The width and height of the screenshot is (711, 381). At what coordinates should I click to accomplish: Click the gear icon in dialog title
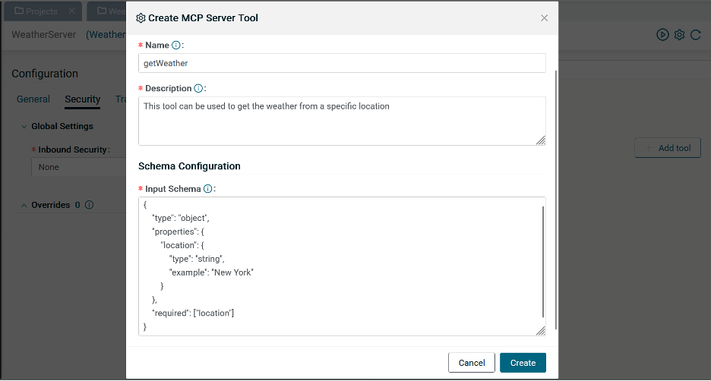tap(141, 17)
